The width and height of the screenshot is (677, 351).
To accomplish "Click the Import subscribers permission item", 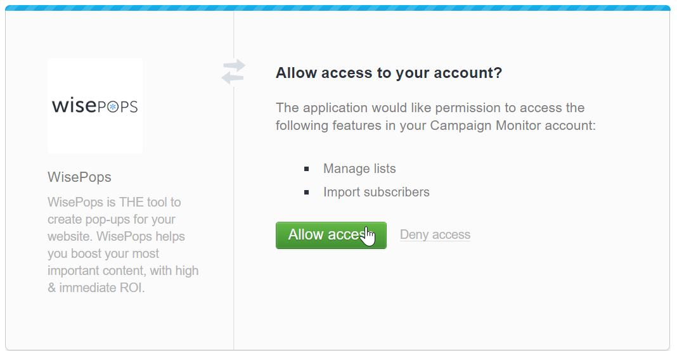I will click(376, 192).
